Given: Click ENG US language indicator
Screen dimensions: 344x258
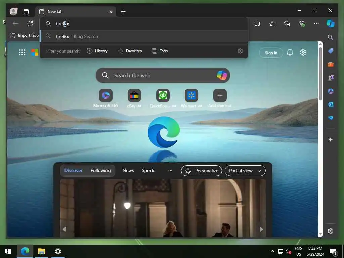Looking at the screenshot, I should [298, 251].
